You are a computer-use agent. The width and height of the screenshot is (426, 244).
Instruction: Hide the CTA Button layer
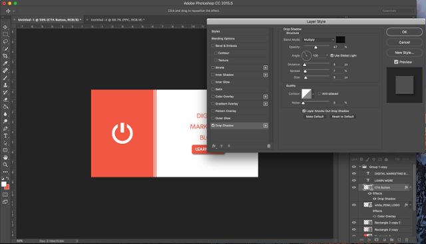click(354, 187)
